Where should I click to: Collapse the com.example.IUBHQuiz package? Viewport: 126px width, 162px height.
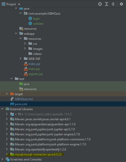20,13
